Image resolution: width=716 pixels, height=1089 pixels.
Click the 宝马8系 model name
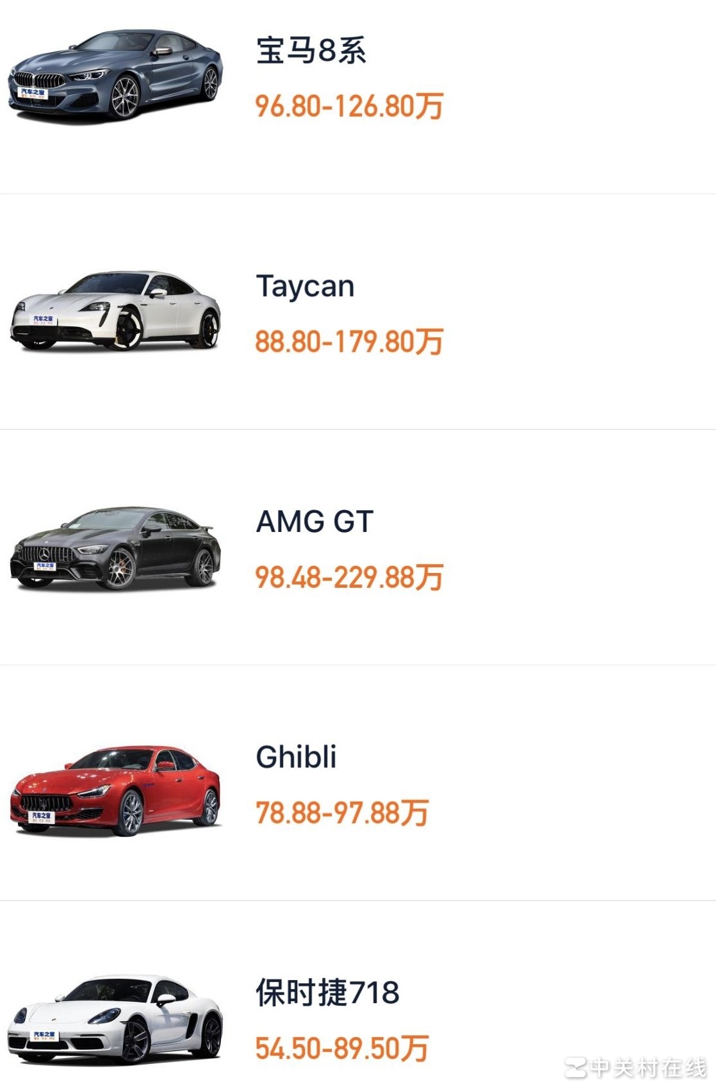[x=311, y=50]
